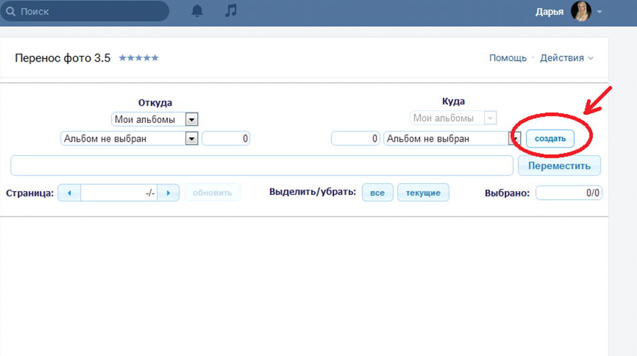The height and width of the screenshot is (356, 637).
Task: Go to next page arrow
Action: (169, 193)
